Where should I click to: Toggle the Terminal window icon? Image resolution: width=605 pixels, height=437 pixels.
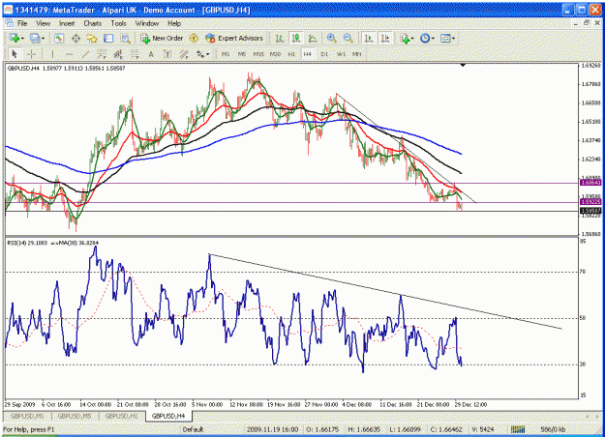click(x=108, y=38)
